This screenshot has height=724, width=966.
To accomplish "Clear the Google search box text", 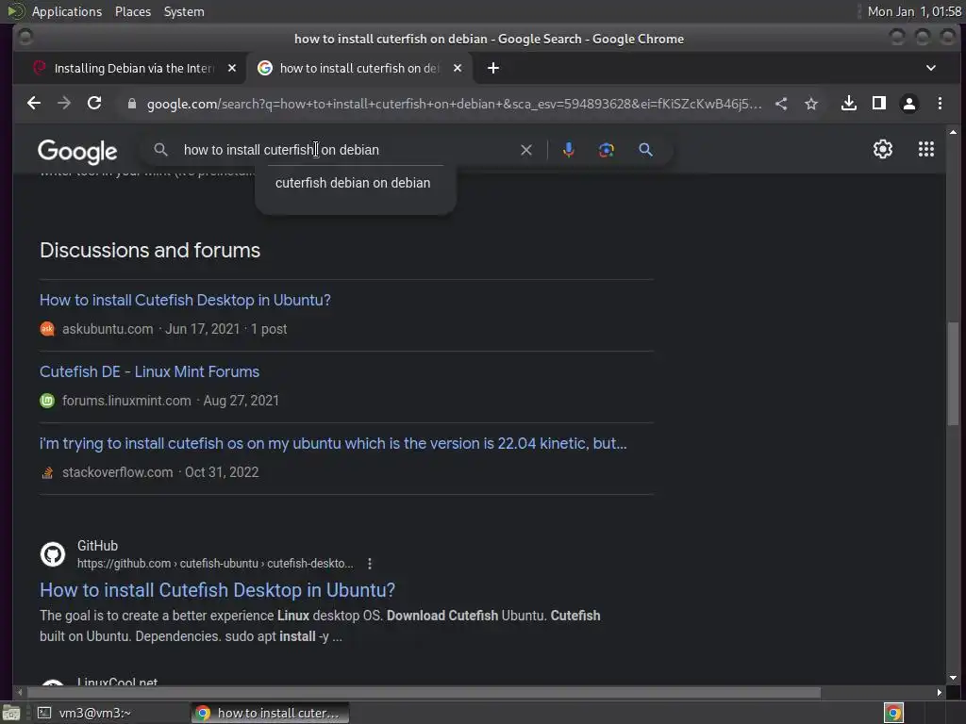I will point(526,150).
